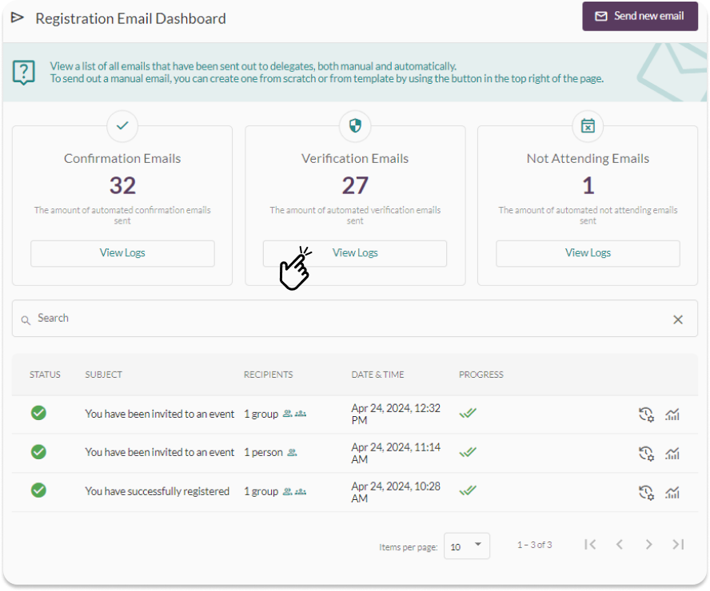Open history settings icon for 11:14 AM email
The height and width of the screenshot is (591, 710).
click(x=646, y=453)
